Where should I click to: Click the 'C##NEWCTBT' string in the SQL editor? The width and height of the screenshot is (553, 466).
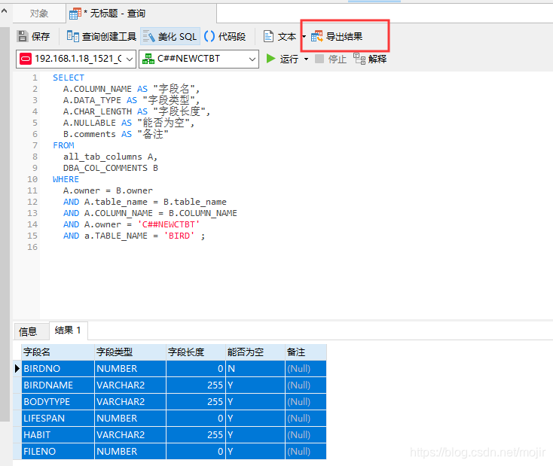coord(169,224)
